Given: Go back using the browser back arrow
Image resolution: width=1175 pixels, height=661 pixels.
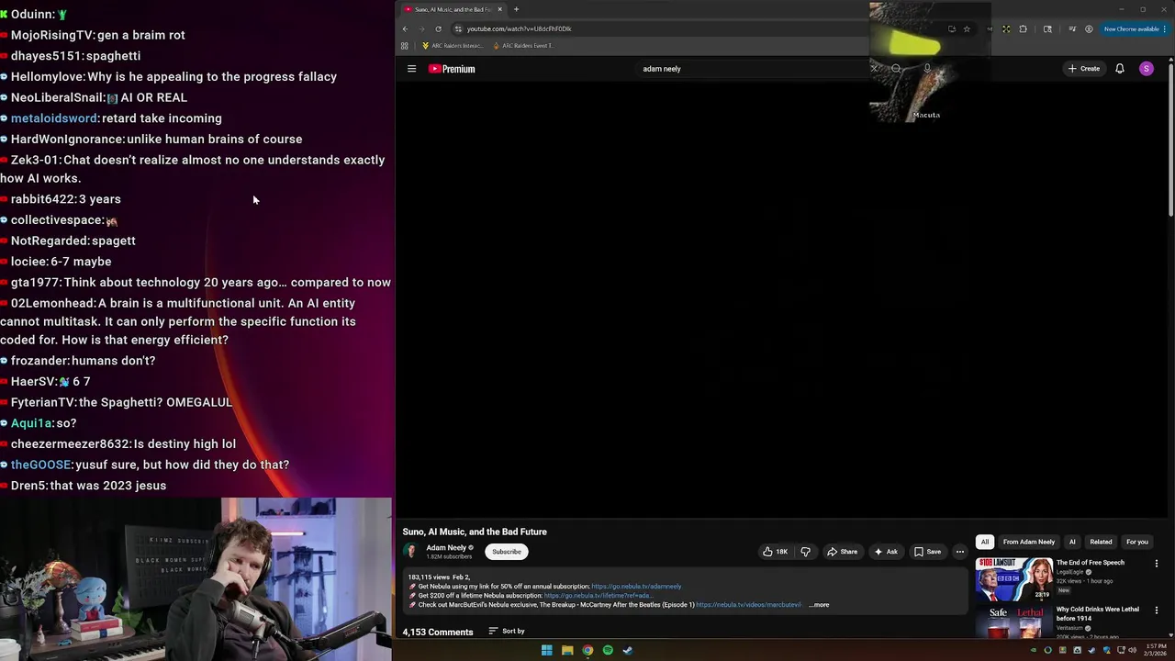Looking at the screenshot, I should 405,28.
